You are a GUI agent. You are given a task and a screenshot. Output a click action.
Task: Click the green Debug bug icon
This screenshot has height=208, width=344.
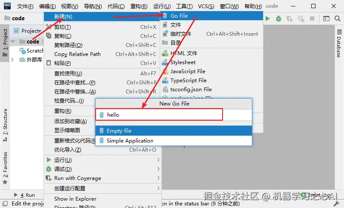coord(279,19)
